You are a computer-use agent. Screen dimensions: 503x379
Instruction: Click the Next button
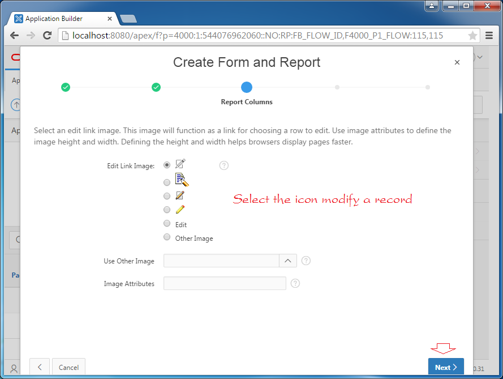[446, 367]
